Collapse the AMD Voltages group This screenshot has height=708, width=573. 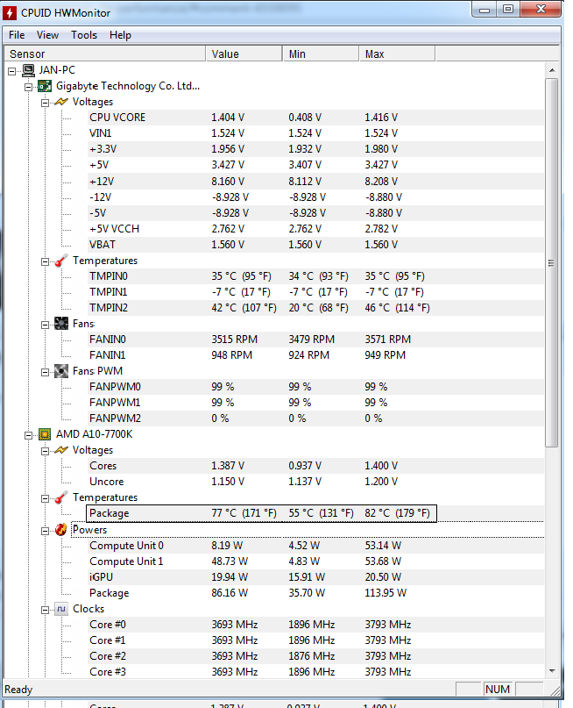45,451
